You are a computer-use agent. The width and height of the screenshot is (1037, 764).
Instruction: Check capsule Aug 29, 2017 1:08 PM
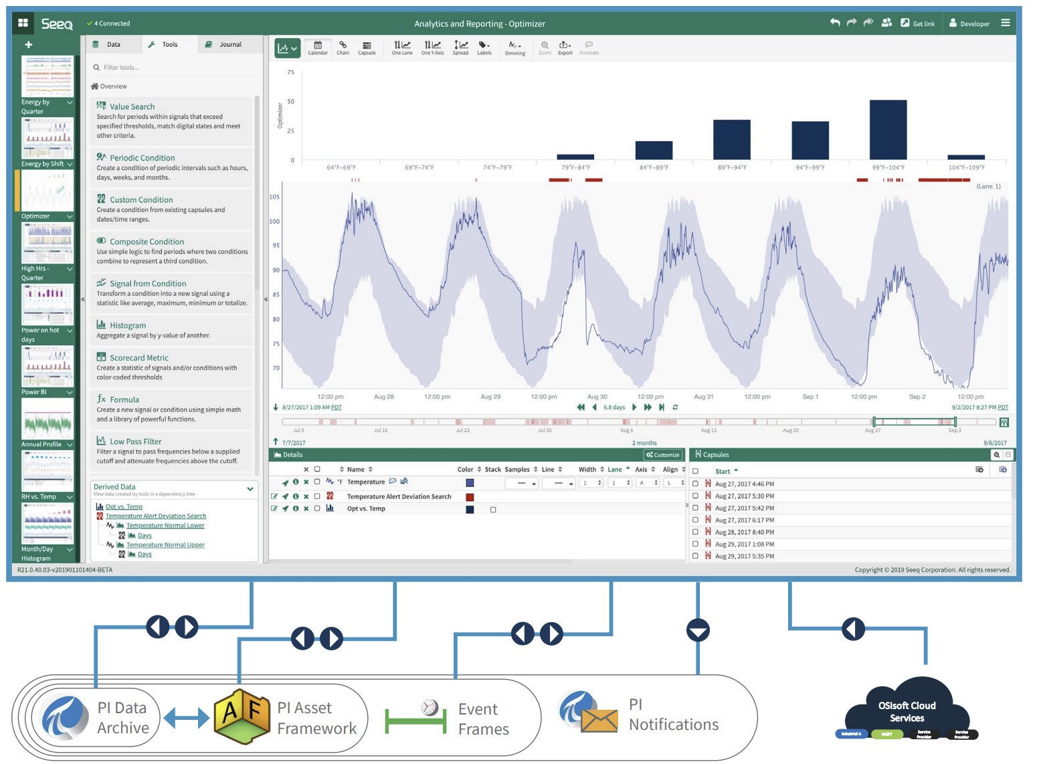695,544
